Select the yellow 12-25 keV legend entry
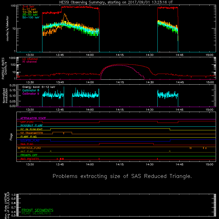 tap(30, 12)
